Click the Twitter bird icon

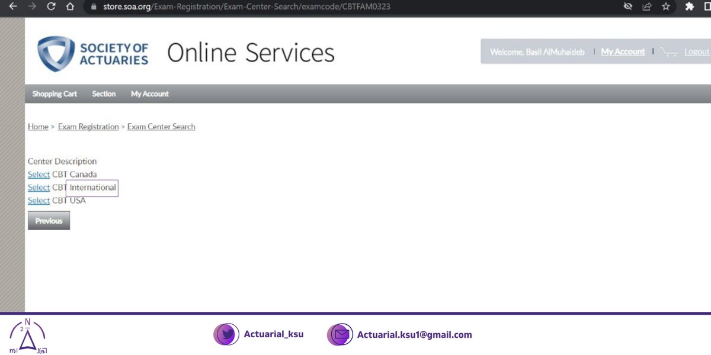click(226, 335)
